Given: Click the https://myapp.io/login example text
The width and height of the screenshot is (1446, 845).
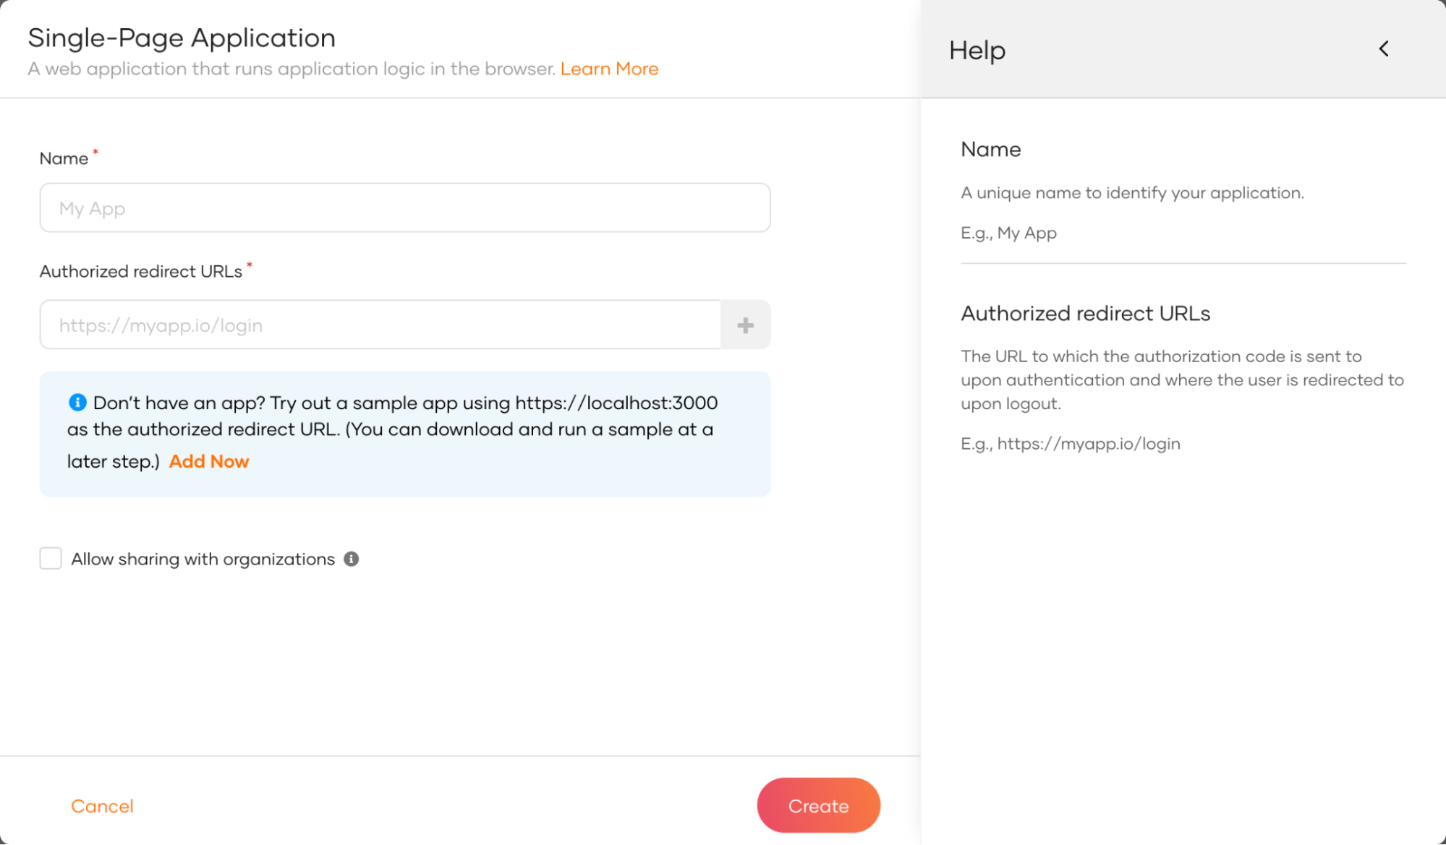Looking at the screenshot, I should click(x=1070, y=443).
